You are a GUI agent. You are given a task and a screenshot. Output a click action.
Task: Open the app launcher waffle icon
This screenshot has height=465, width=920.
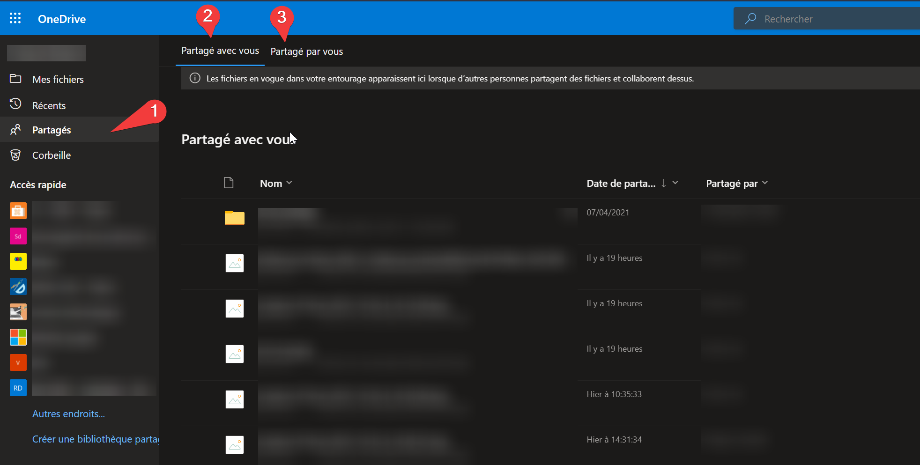point(15,18)
